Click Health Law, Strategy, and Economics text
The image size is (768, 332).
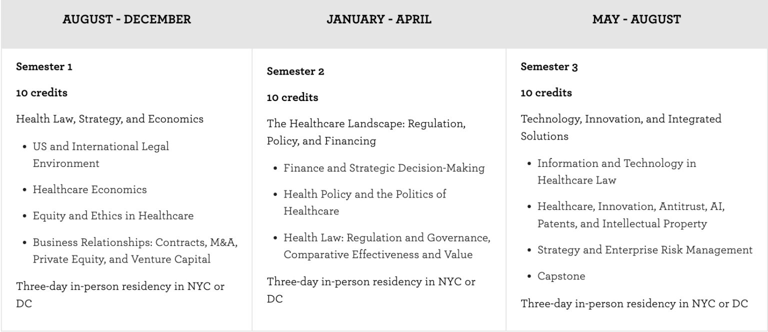click(x=110, y=119)
